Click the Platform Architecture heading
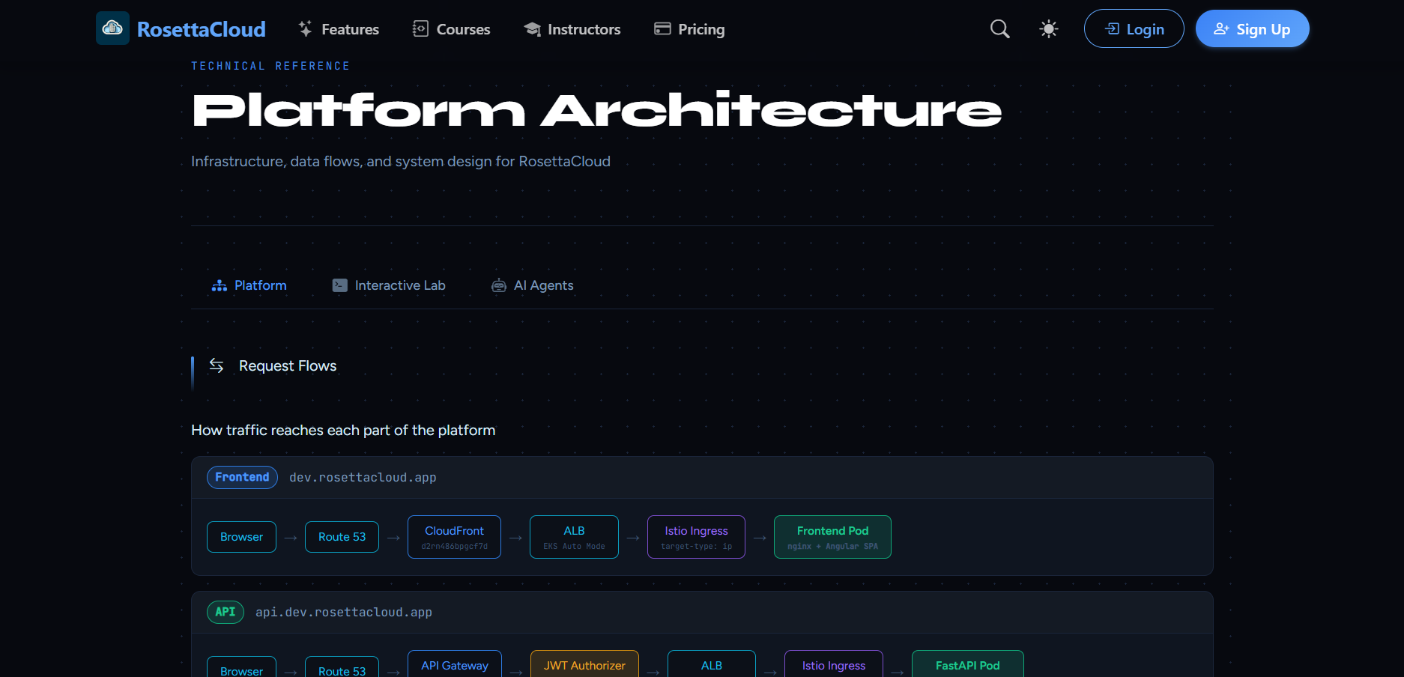The width and height of the screenshot is (1404, 677). pyautogui.click(x=597, y=110)
